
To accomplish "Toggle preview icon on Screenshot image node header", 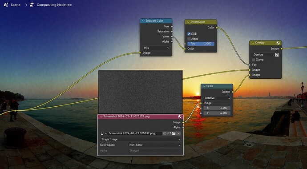I will click(x=180, y=117).
